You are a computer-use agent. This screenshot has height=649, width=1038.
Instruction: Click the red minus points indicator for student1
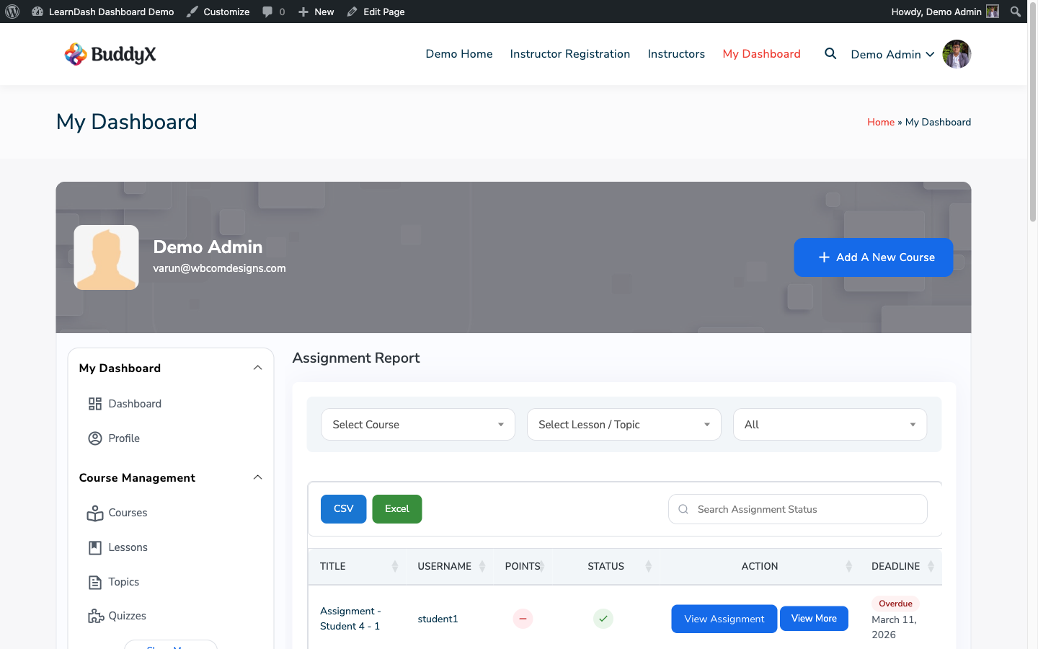point(523,619)
